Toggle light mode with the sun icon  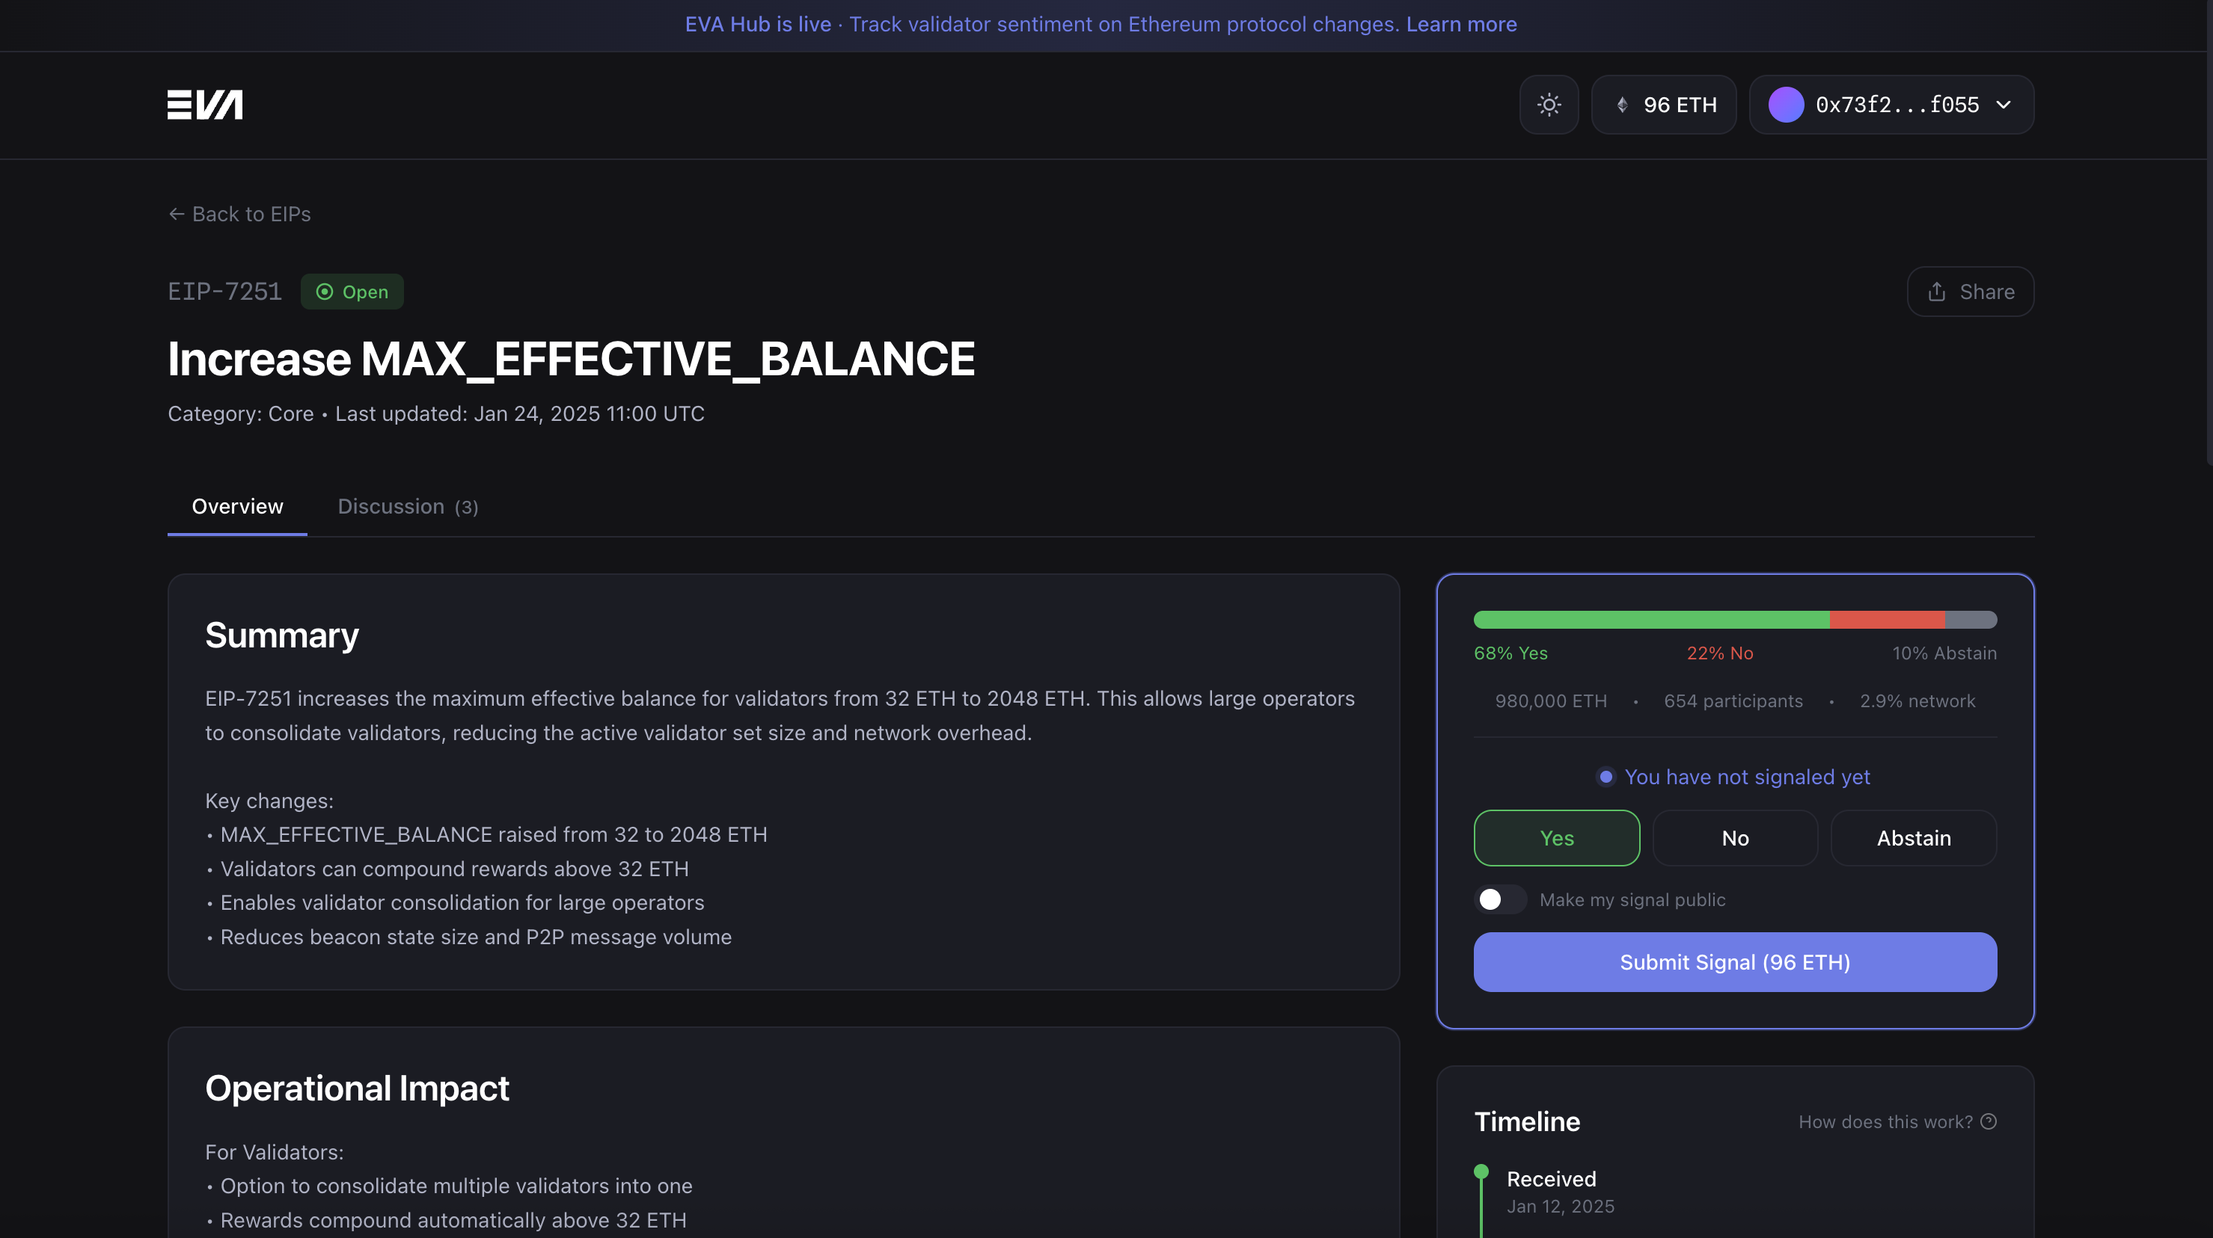pyautogui.click(x=1549, y=104)
